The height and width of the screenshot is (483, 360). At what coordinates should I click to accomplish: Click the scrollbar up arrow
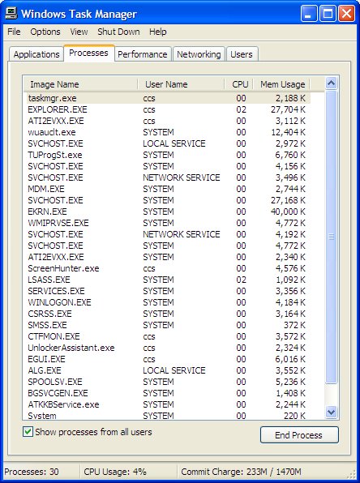pos(332,83)
